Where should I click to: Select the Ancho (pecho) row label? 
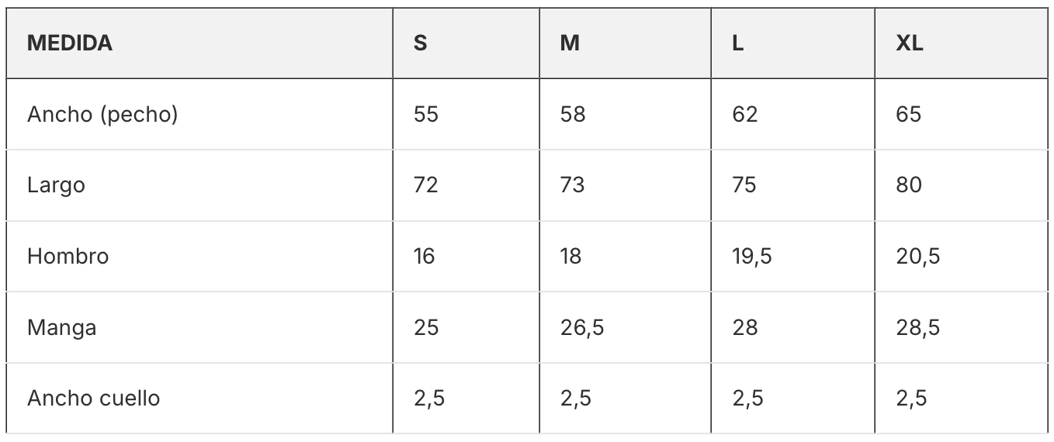102,115
